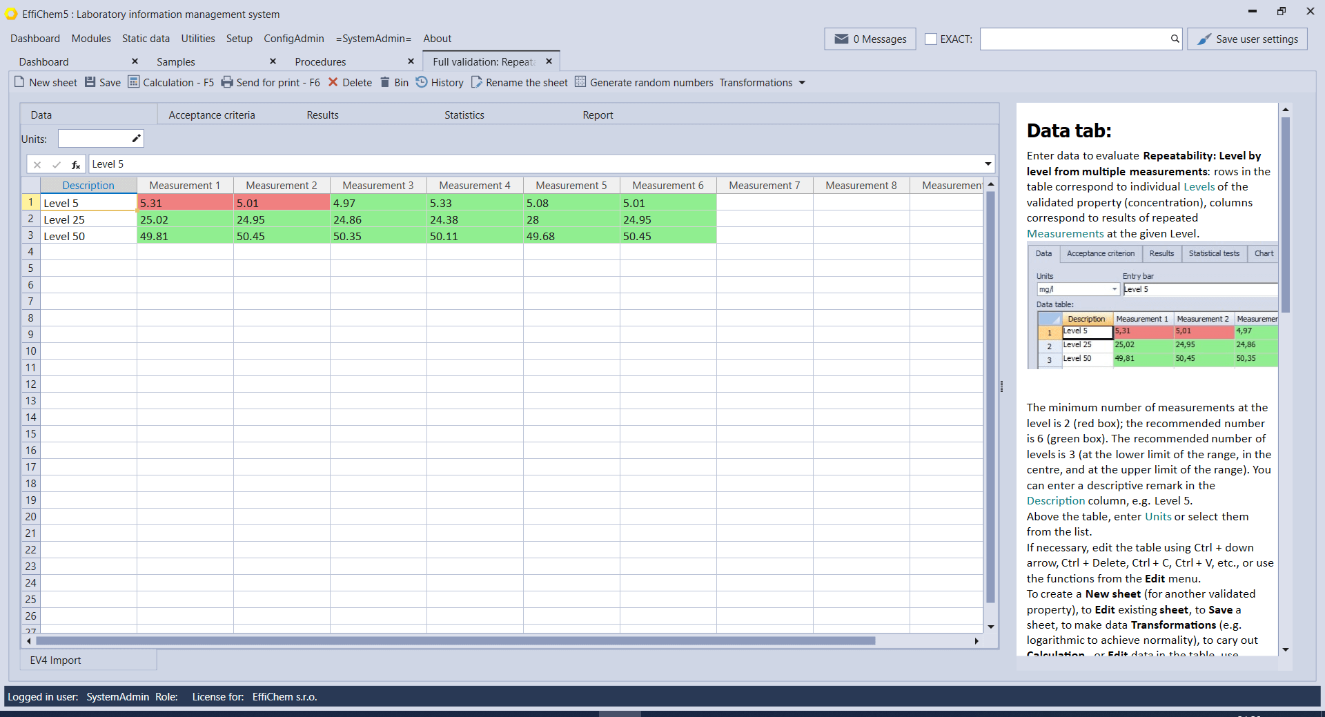Open the About menu

(437, 38)
